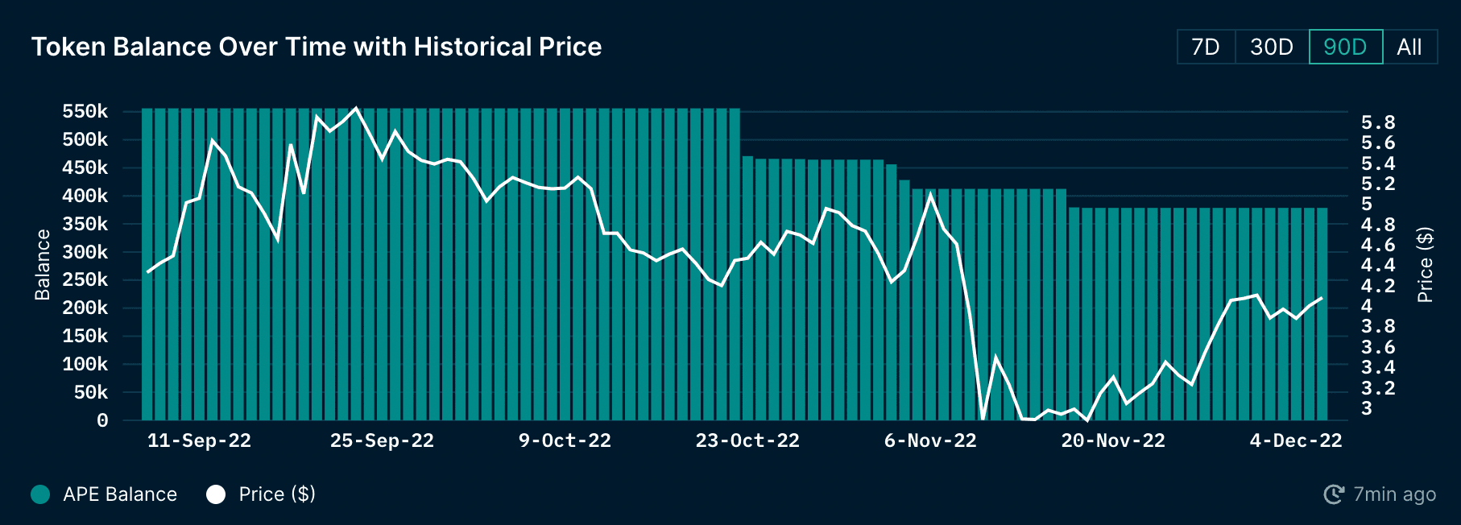This screenshot has width=1461, height=525.
Task: Choose the 90D time range
Action: pyautogui.click(x=1346, y=47)
